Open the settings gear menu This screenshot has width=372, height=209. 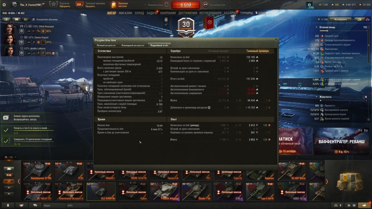(4, 5)
